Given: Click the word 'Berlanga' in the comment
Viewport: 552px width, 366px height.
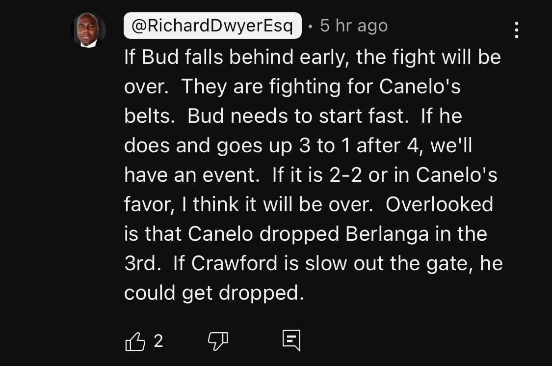Looking at the screenshot, I should (387, 234).
